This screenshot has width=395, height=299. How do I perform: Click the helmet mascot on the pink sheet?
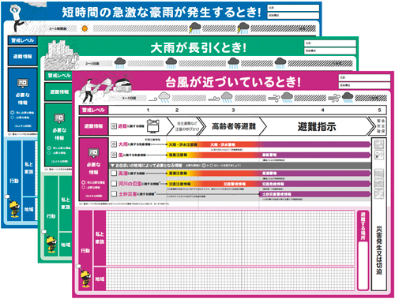tap(86, 279)
